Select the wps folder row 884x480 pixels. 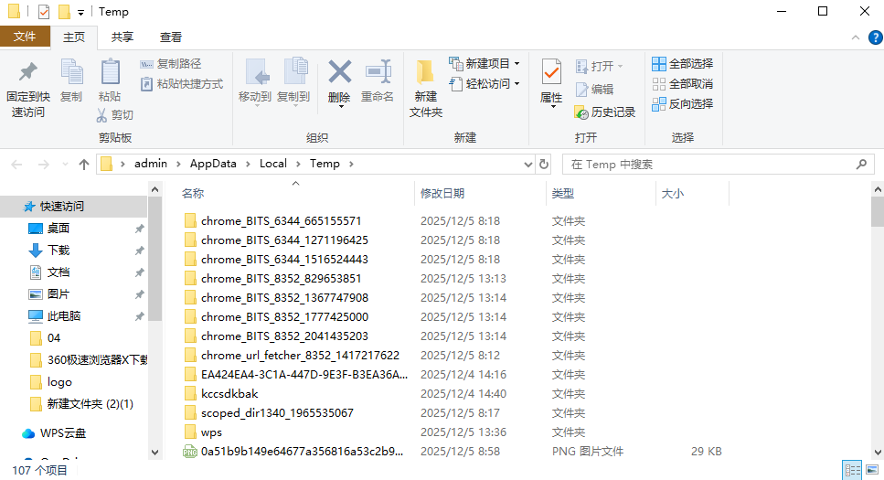[x=211, y=432]
